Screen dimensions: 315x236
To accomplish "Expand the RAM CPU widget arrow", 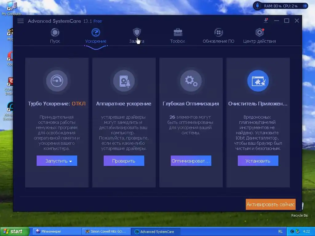I will click(305, 6).
